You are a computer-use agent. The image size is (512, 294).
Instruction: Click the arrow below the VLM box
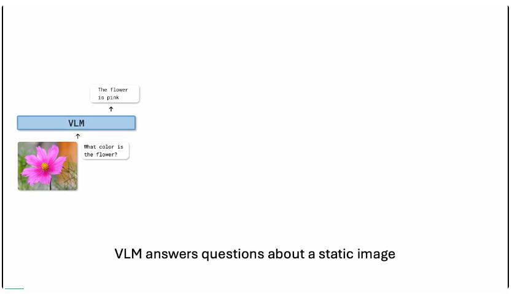pos(78,136)
